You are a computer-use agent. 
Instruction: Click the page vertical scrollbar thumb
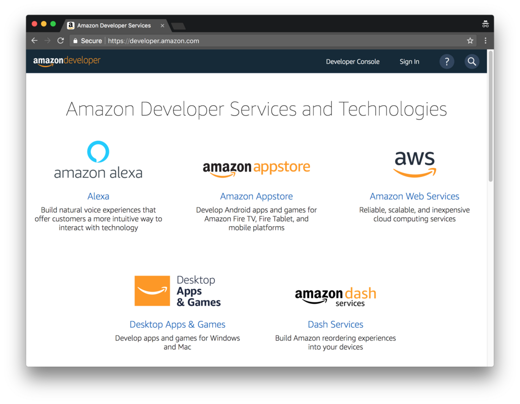(x=491, y=116)
